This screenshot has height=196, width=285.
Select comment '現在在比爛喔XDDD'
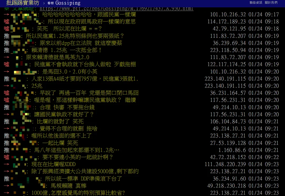point(53,164)
